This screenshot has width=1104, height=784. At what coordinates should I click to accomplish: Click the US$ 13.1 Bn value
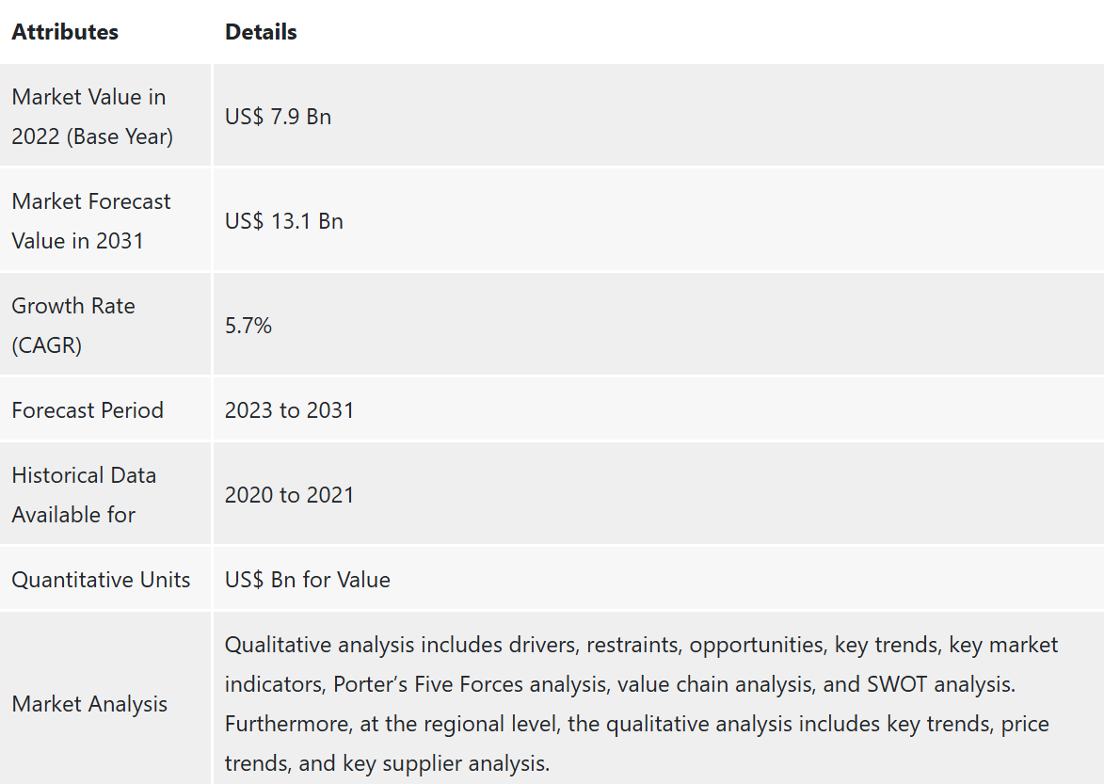pyautogui.click(x=283, y=221)
